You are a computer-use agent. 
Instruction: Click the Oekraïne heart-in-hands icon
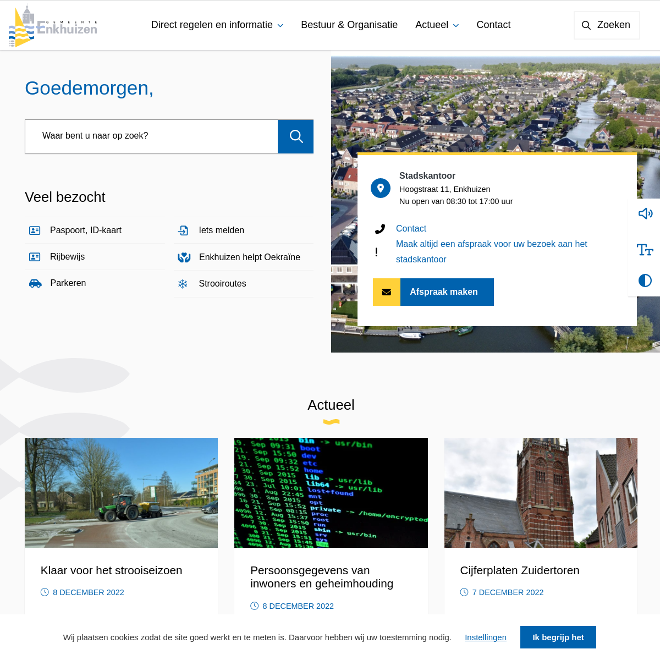point(184,257)
